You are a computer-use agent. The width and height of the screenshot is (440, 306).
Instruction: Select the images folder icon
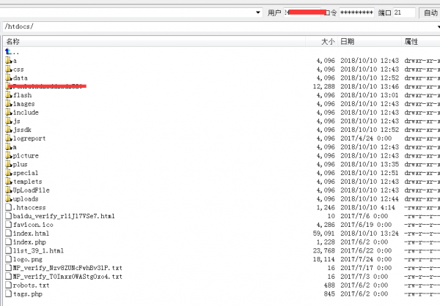(9, 104)
